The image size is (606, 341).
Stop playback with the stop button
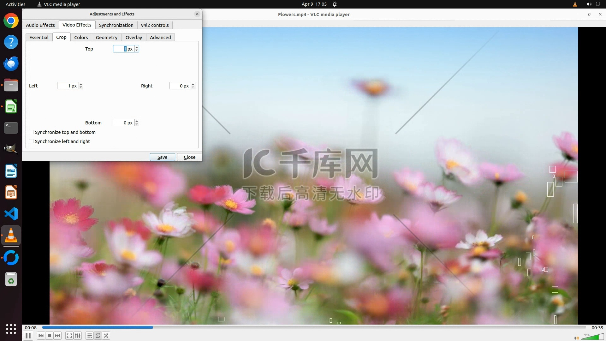(49, 336)
